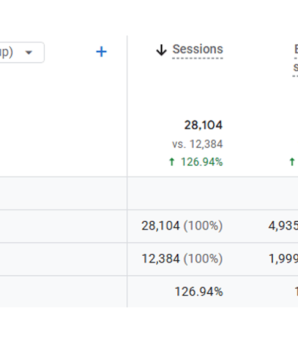Select the 1,999 cell in the second column
The width and height of the screenshot is (298, 355).
pyautogui.click(x=283, y=259)
